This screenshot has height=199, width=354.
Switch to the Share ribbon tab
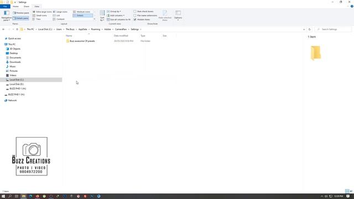pos(27,6)
